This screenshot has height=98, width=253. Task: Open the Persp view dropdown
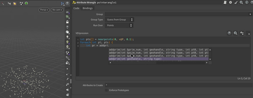pos(44,10)
